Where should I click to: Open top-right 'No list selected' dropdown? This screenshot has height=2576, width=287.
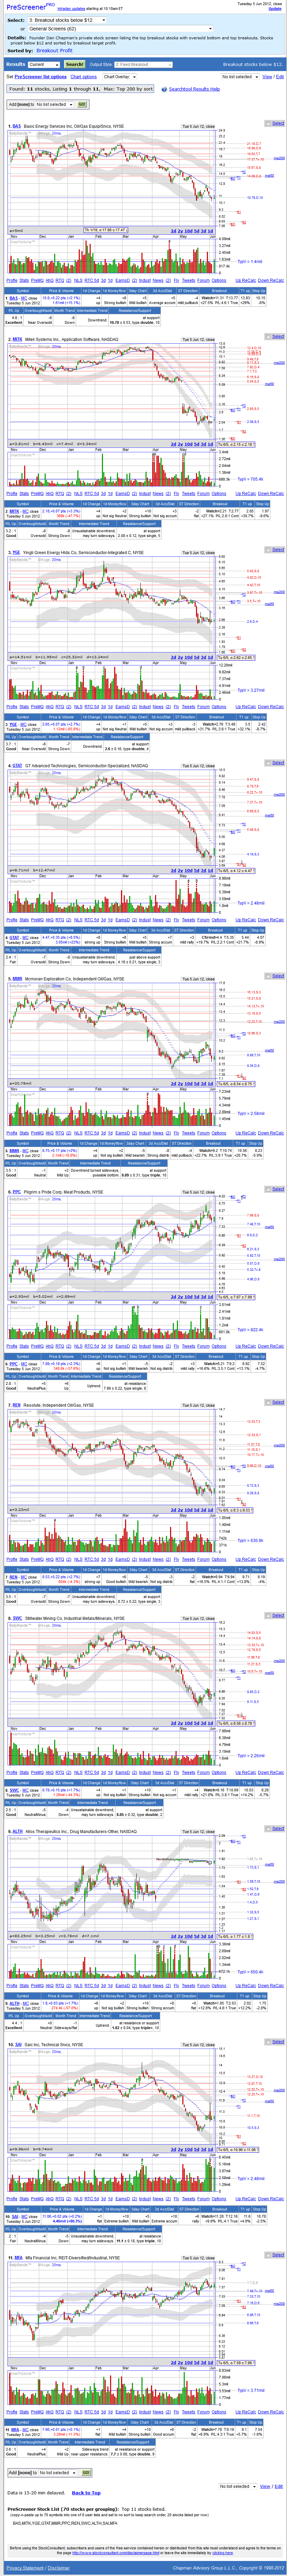(x=240, y=77)
